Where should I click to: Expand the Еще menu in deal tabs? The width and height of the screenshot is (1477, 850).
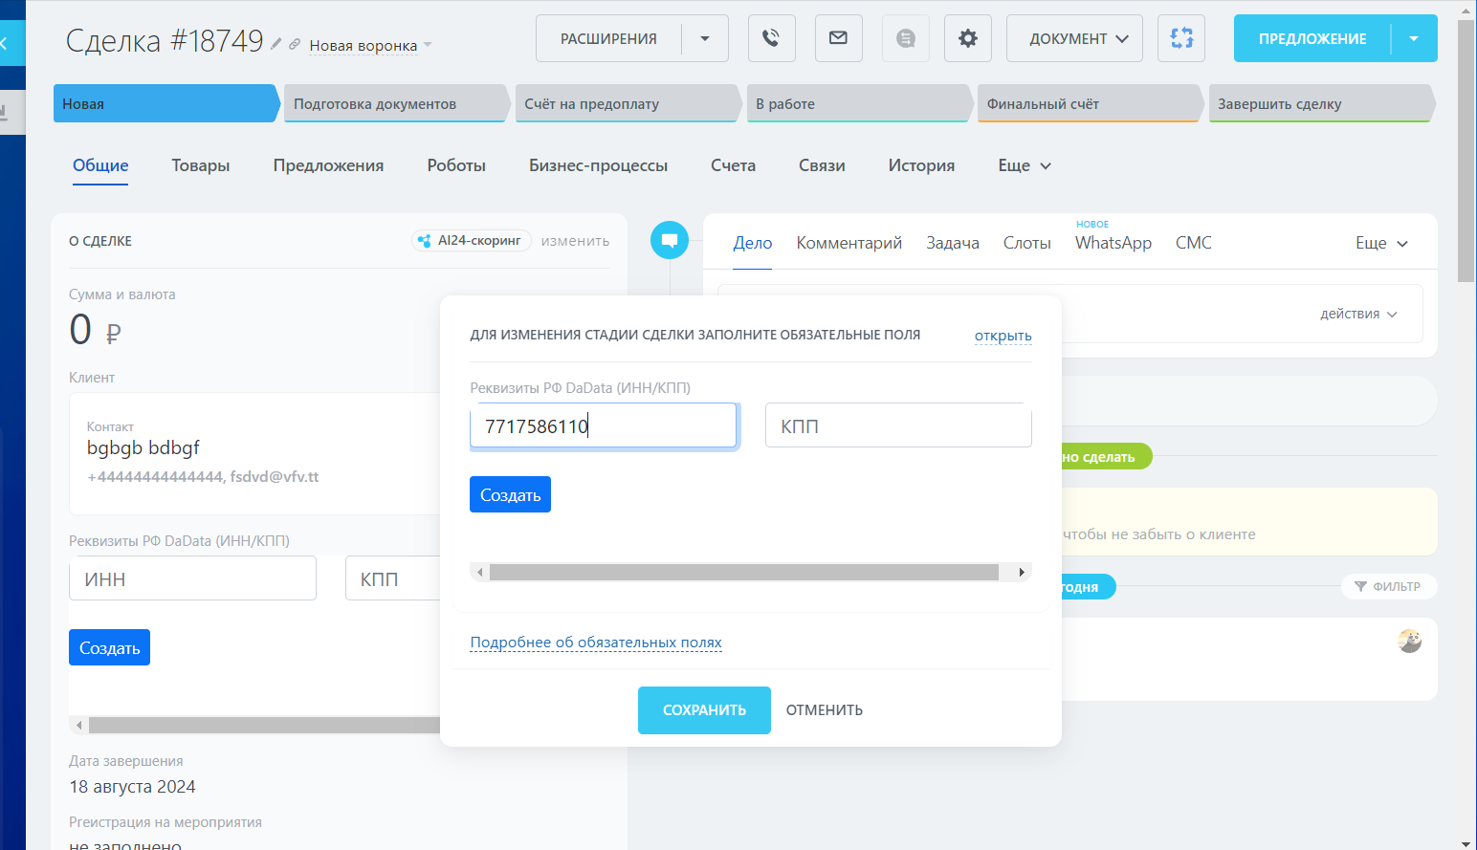click(1025, 165)
